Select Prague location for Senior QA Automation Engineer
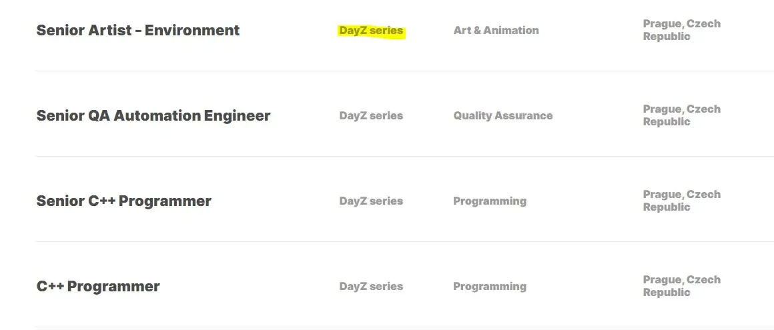Screen dimensions: 774x330 pyautogui.click(x=681, y=115)
